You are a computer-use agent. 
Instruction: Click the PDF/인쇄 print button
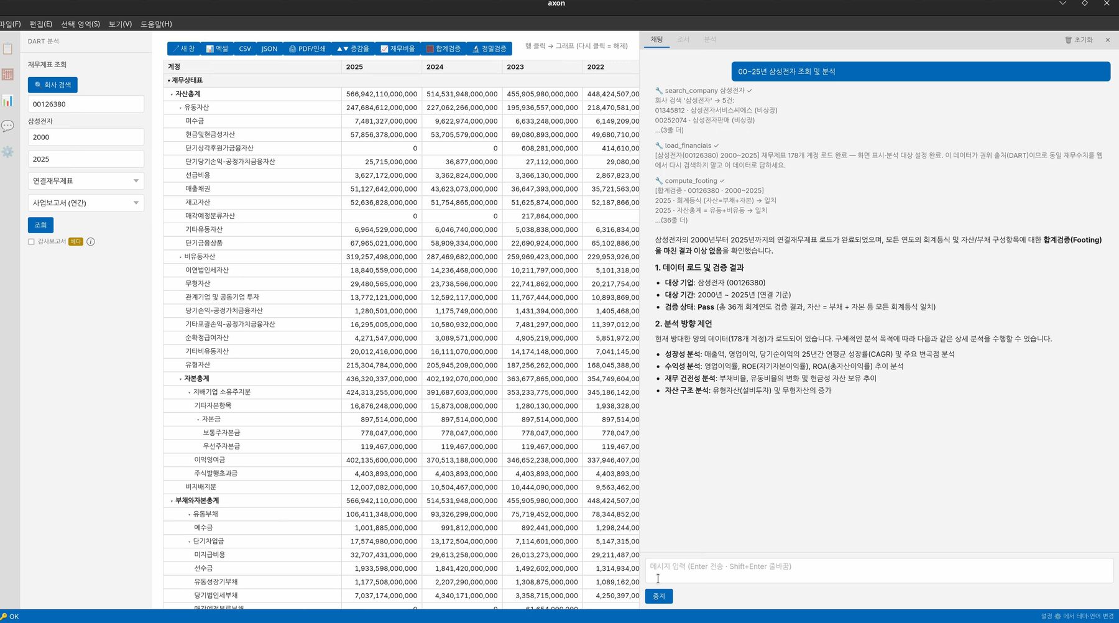pyautogui.click(x=307, y=48)
